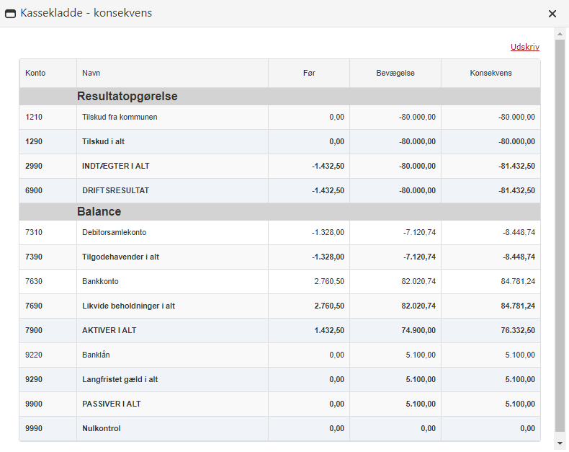Click the INDTÆGTER I ALT row
Image resolution: width=569 pixels, height=452 pixels.
[x=115, y=166]
